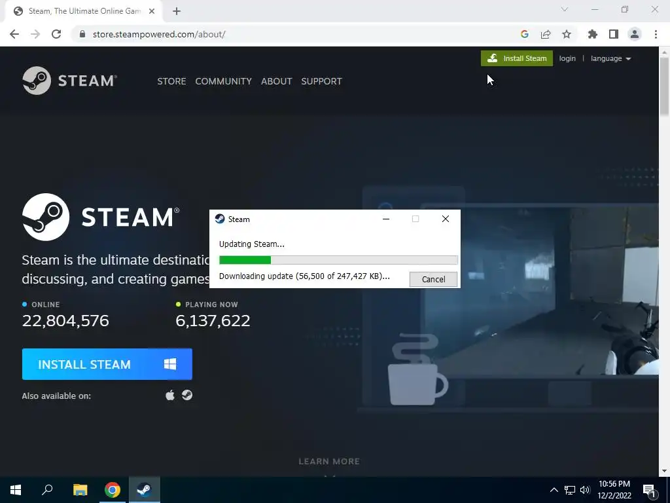Bookmark this page with the star icon
Screen dimensions: 670x503
pos(567,34)
